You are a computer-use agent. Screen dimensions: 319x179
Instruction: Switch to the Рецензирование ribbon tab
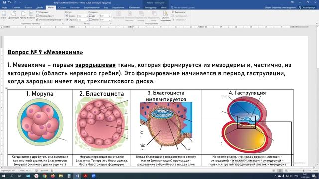[x=92, y=8]
